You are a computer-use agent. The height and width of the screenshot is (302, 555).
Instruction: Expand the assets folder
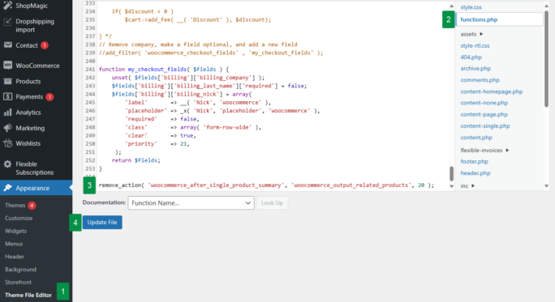point(471,34)
